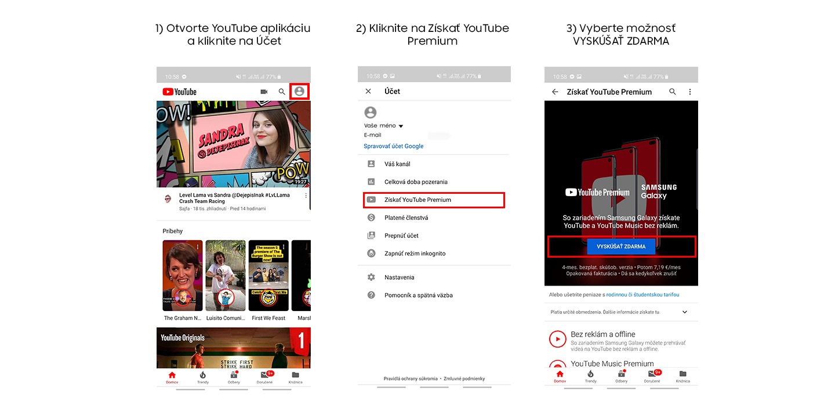Open search on the Premium screen
Screen dimensions: 835x412
673,92
